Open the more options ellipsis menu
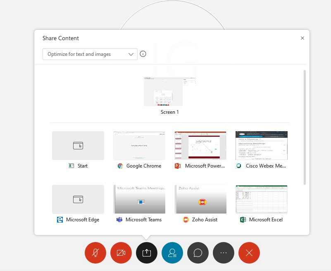This screenshot has width=331, height=271. (x=223, y=253)
